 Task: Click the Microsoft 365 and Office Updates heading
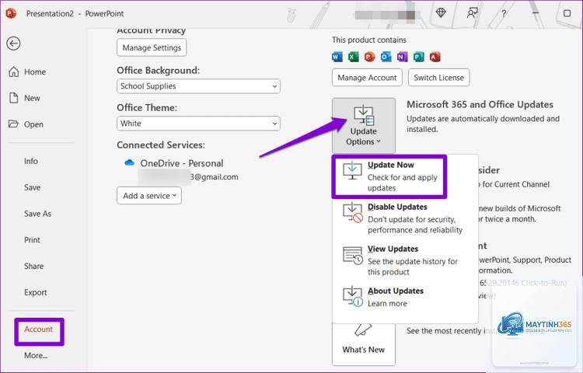pos(480,104)
